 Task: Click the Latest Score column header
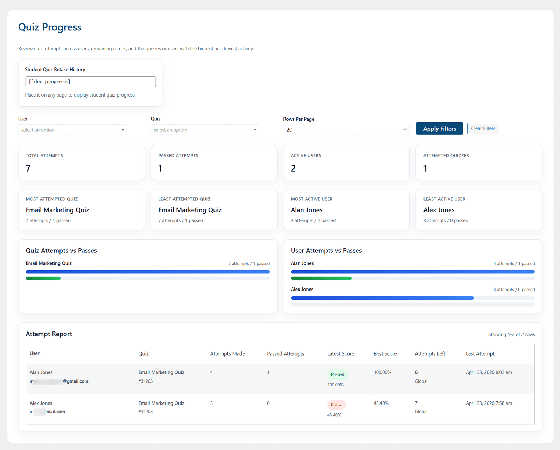[341, 353]
